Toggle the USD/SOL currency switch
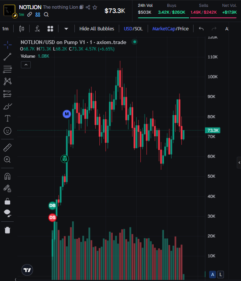 [x=133, y=29]
